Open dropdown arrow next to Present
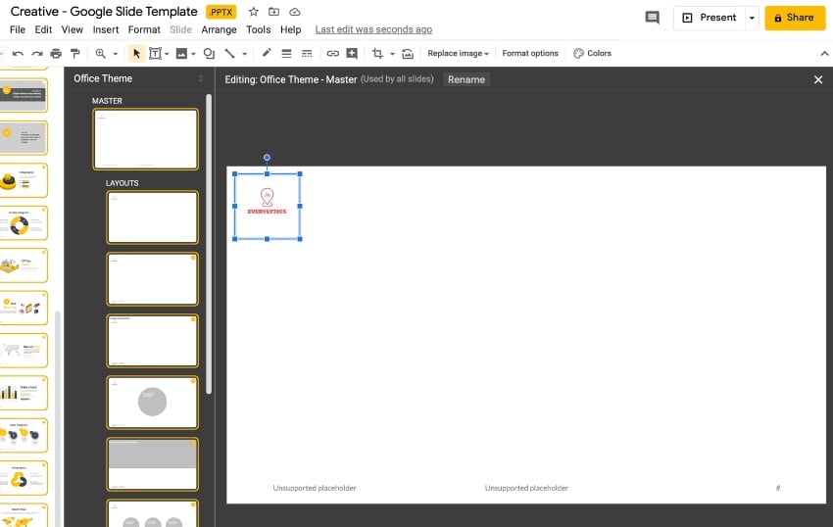833x527 pixels. [752, 18]
